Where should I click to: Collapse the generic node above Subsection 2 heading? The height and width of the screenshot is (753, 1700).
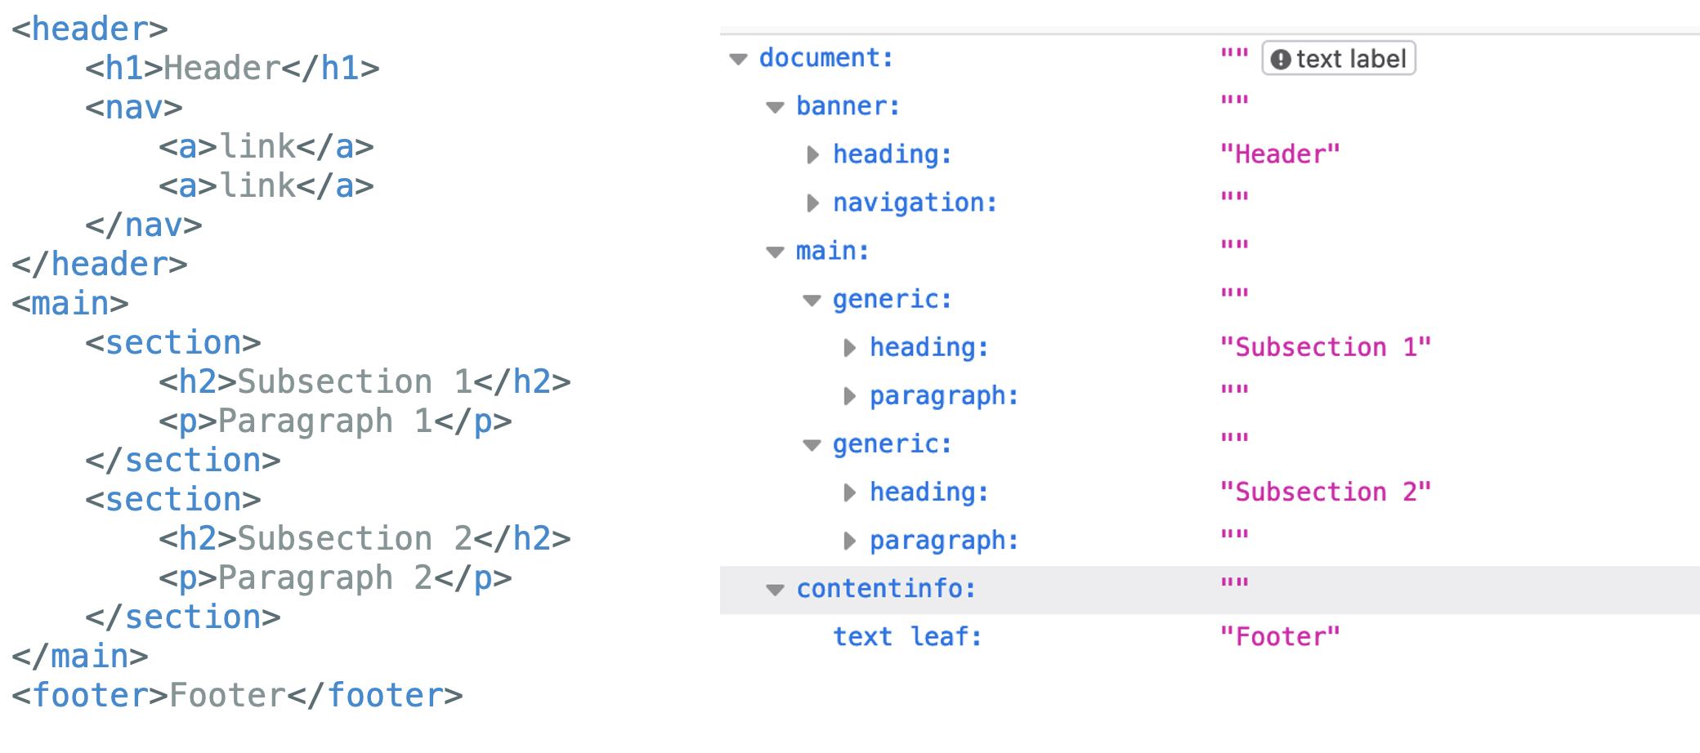tap(812, 444)
